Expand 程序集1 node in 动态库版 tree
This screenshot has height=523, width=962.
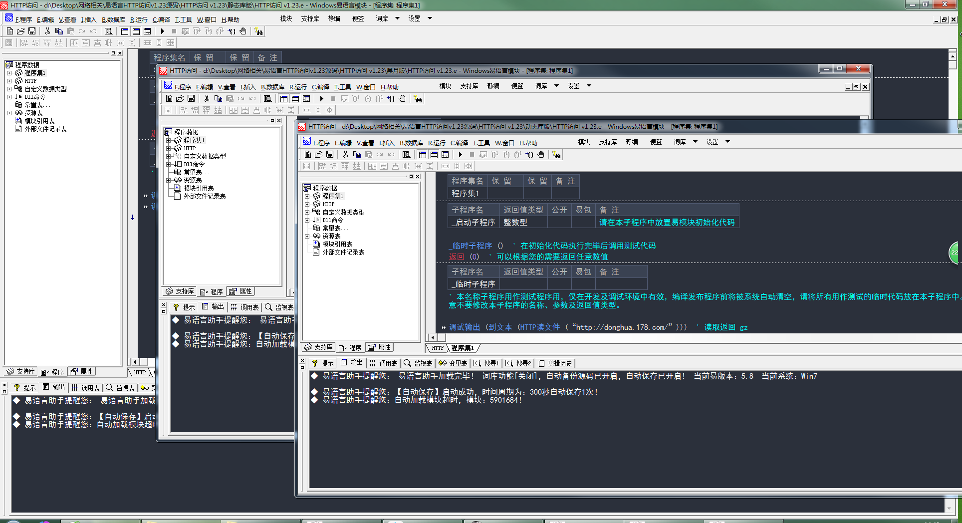click(307, 196)
